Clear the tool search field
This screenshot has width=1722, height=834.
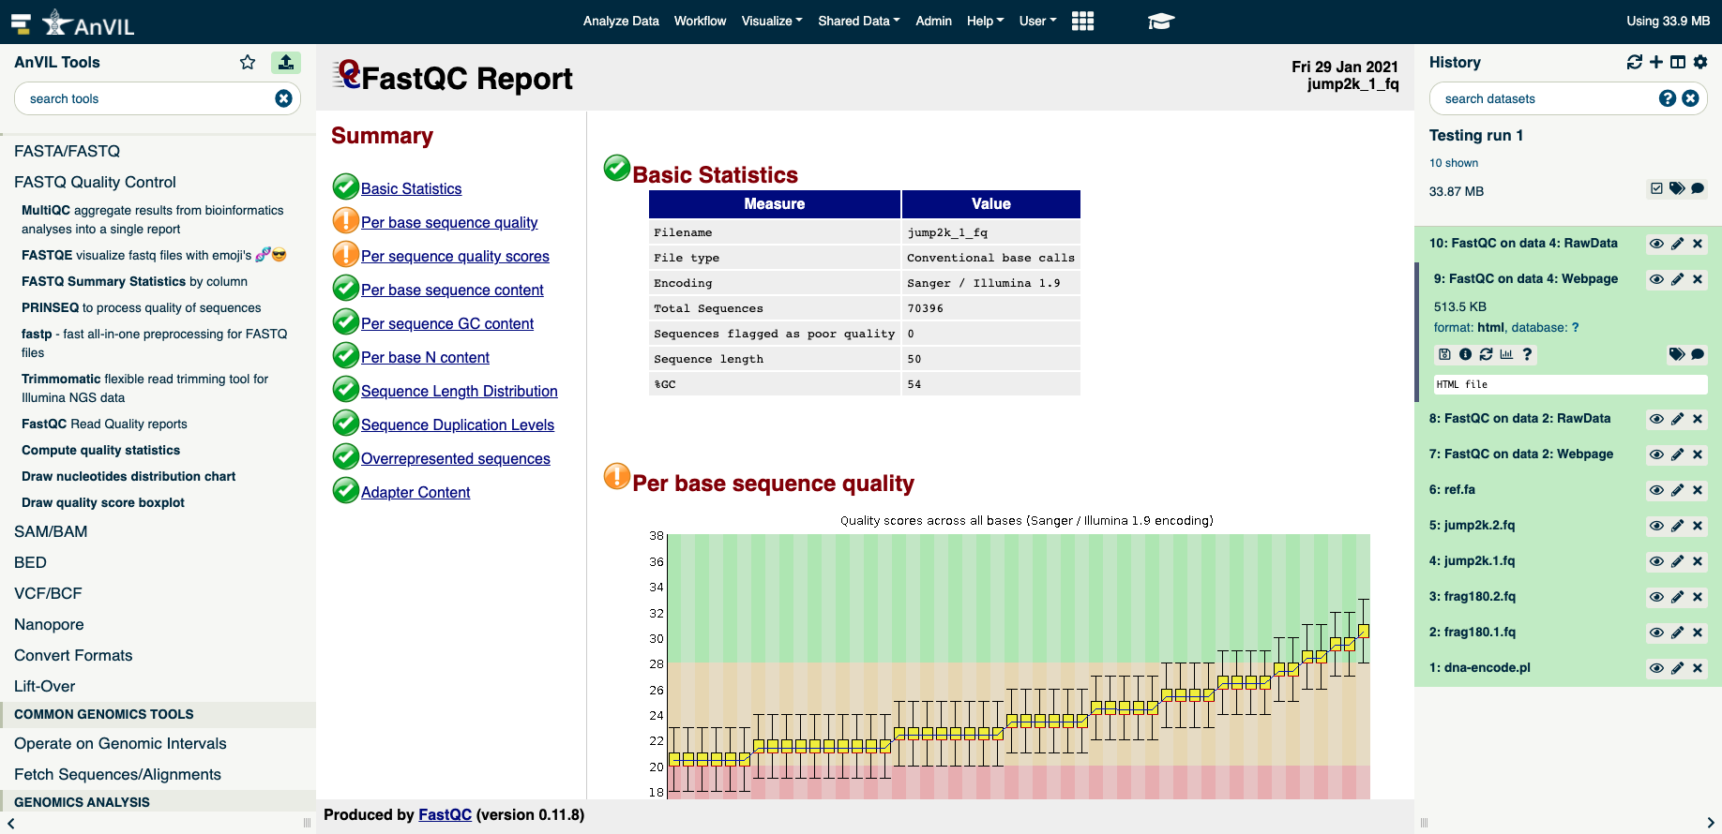pos(283,98)
